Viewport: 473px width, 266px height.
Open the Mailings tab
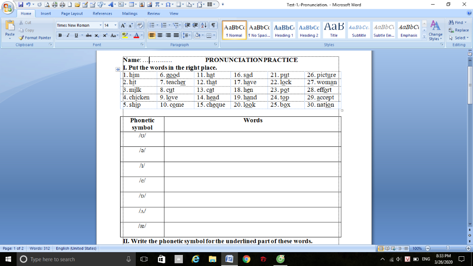click(130, 13)
